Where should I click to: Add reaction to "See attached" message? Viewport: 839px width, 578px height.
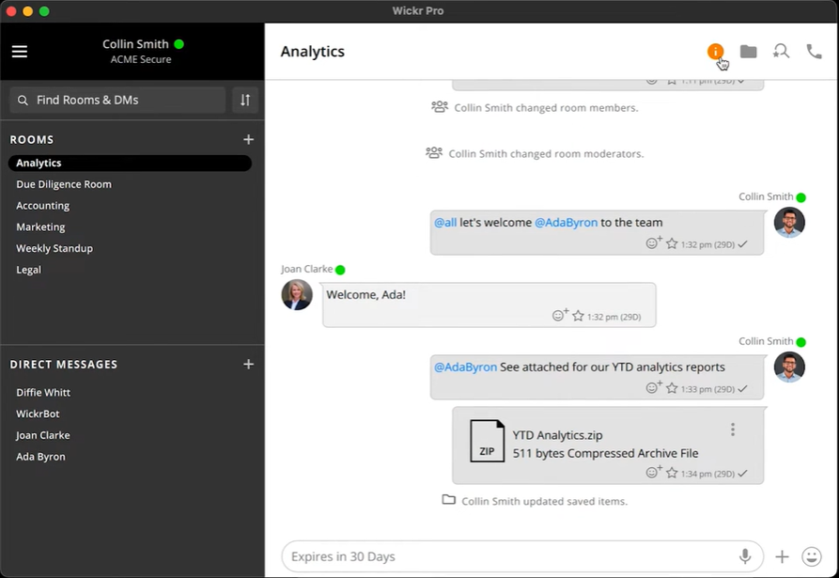[x=653, y=387]
